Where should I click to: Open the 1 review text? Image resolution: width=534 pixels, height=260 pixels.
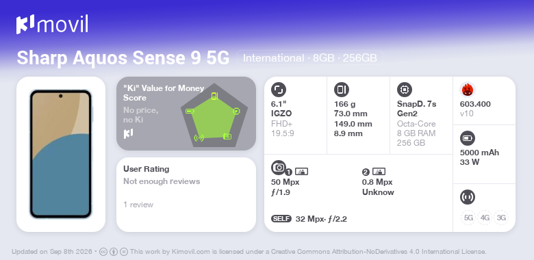coord(138,205)
